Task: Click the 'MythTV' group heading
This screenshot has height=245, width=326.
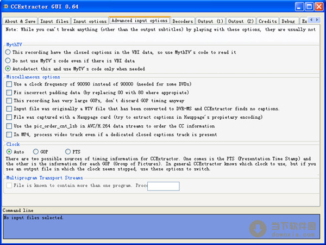Action: [x=14, y=45]
